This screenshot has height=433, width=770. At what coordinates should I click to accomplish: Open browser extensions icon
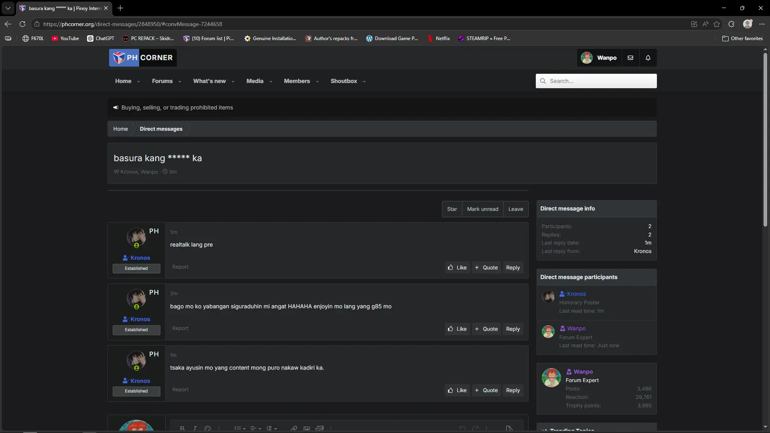click(731, 24)
